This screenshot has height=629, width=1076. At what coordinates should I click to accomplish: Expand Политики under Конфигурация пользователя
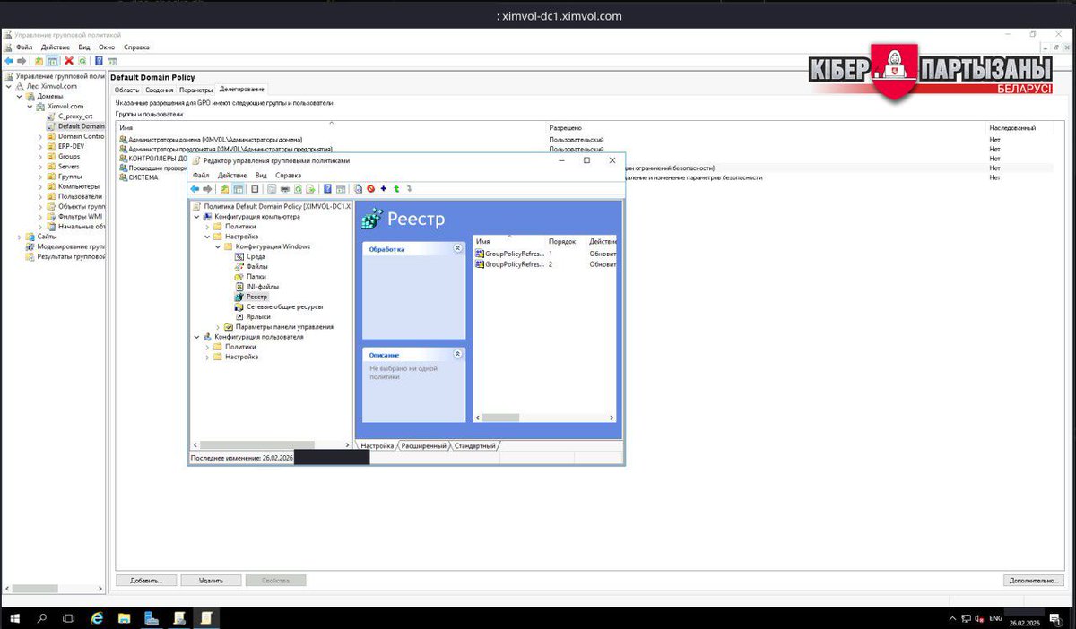coord(207,347)
